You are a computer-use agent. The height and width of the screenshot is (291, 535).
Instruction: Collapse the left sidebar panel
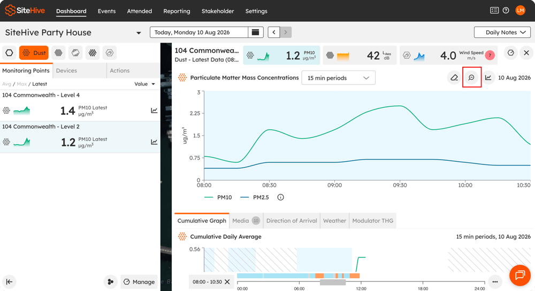tap(9, 282)
